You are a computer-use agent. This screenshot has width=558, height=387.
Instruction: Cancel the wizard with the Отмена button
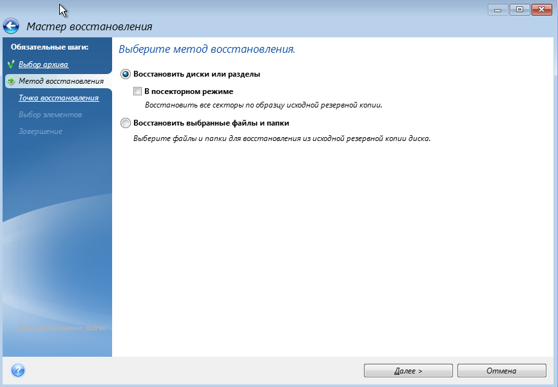point(501,371)
